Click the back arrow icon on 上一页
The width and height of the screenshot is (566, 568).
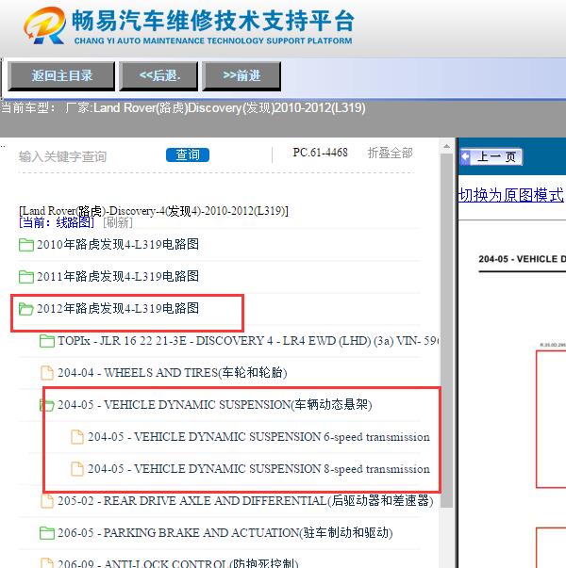465,157
